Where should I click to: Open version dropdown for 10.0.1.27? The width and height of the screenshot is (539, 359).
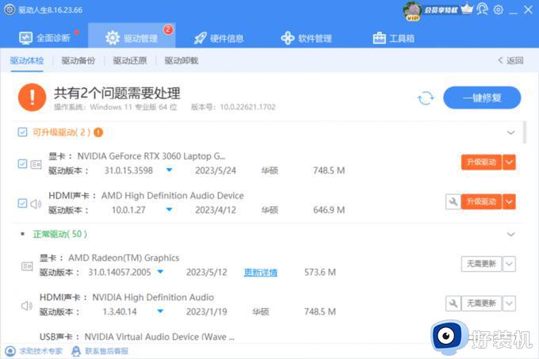pyautogui.click(x=169, y=209)
